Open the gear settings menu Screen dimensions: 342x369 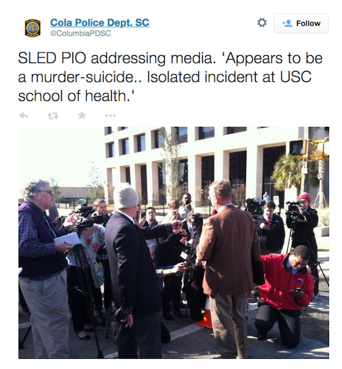pos(262,23)
